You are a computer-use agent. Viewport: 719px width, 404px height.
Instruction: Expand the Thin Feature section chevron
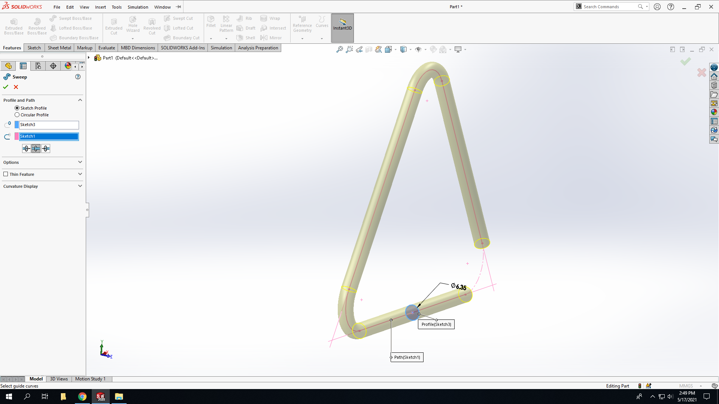click(80, 174)
